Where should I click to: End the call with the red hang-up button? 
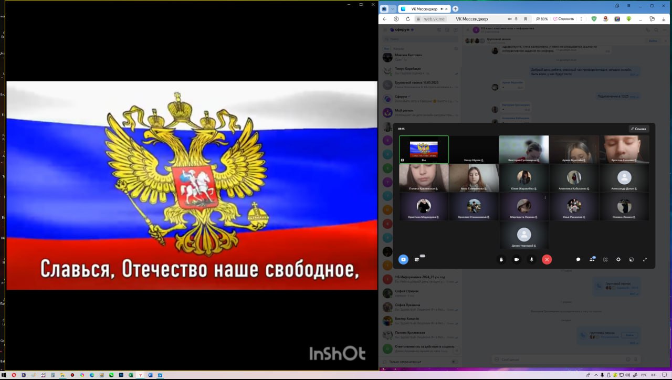click(547, 259)
